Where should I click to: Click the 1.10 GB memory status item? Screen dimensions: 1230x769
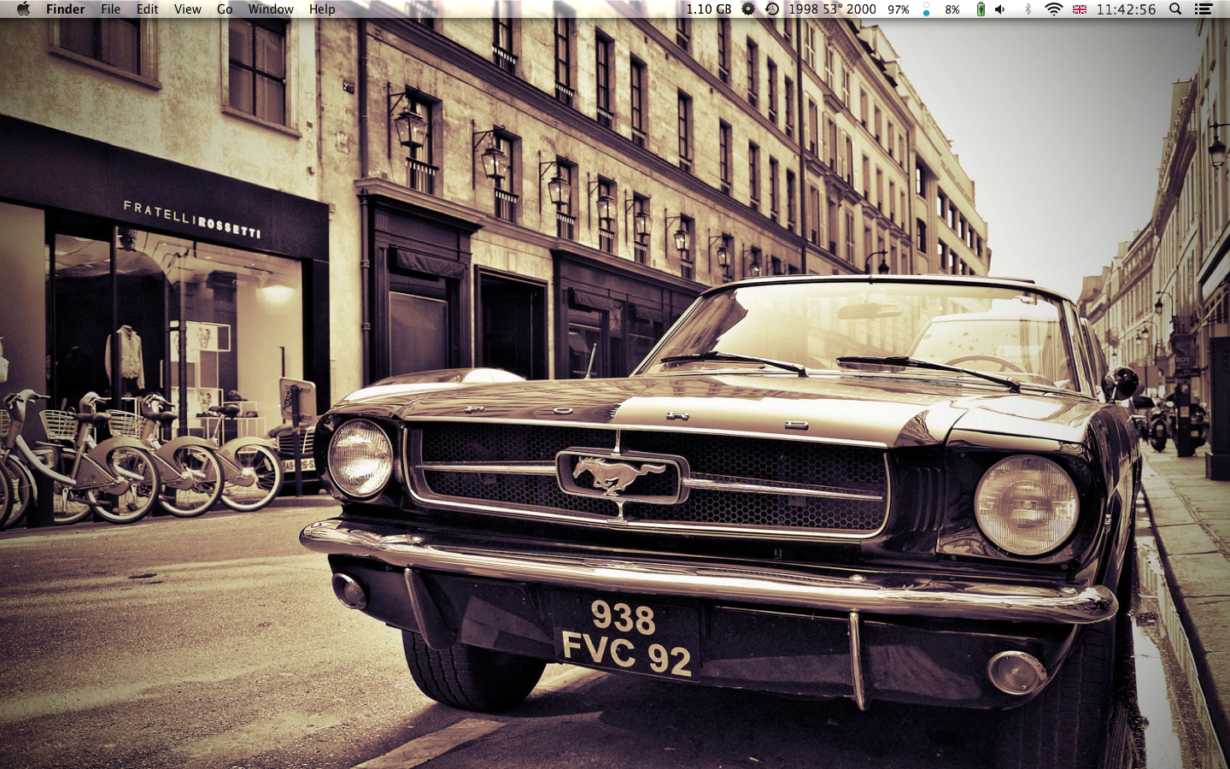coord(709,9)
